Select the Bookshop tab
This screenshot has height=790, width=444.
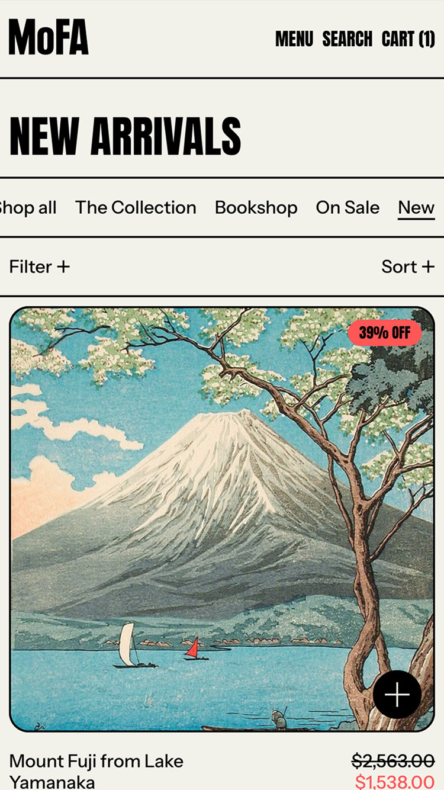pos(256,208)
